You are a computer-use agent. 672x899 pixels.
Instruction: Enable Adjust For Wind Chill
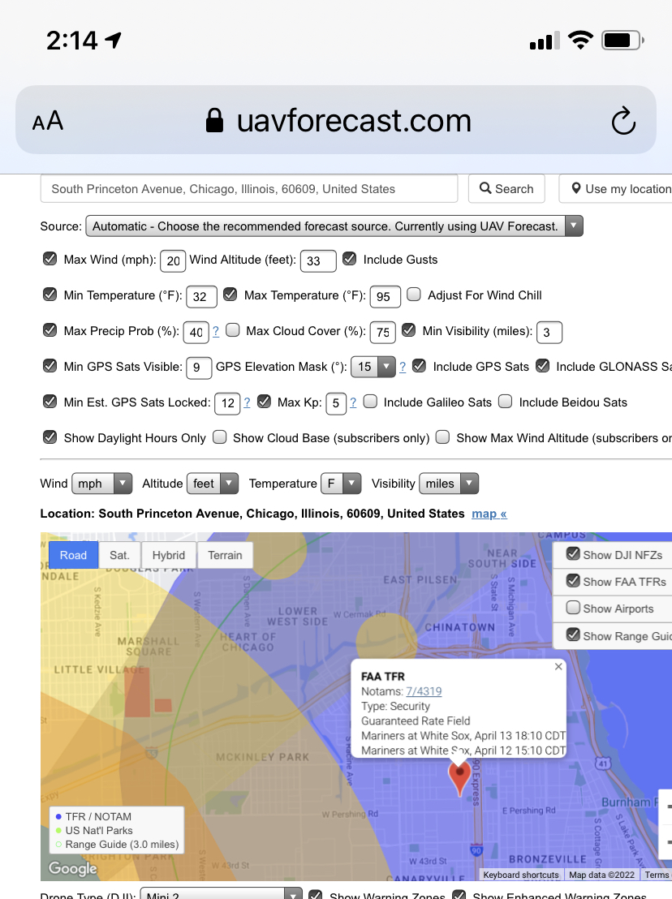413,295
